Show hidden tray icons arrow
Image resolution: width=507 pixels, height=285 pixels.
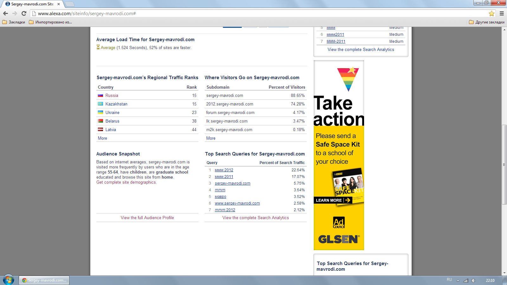[458, 281]
